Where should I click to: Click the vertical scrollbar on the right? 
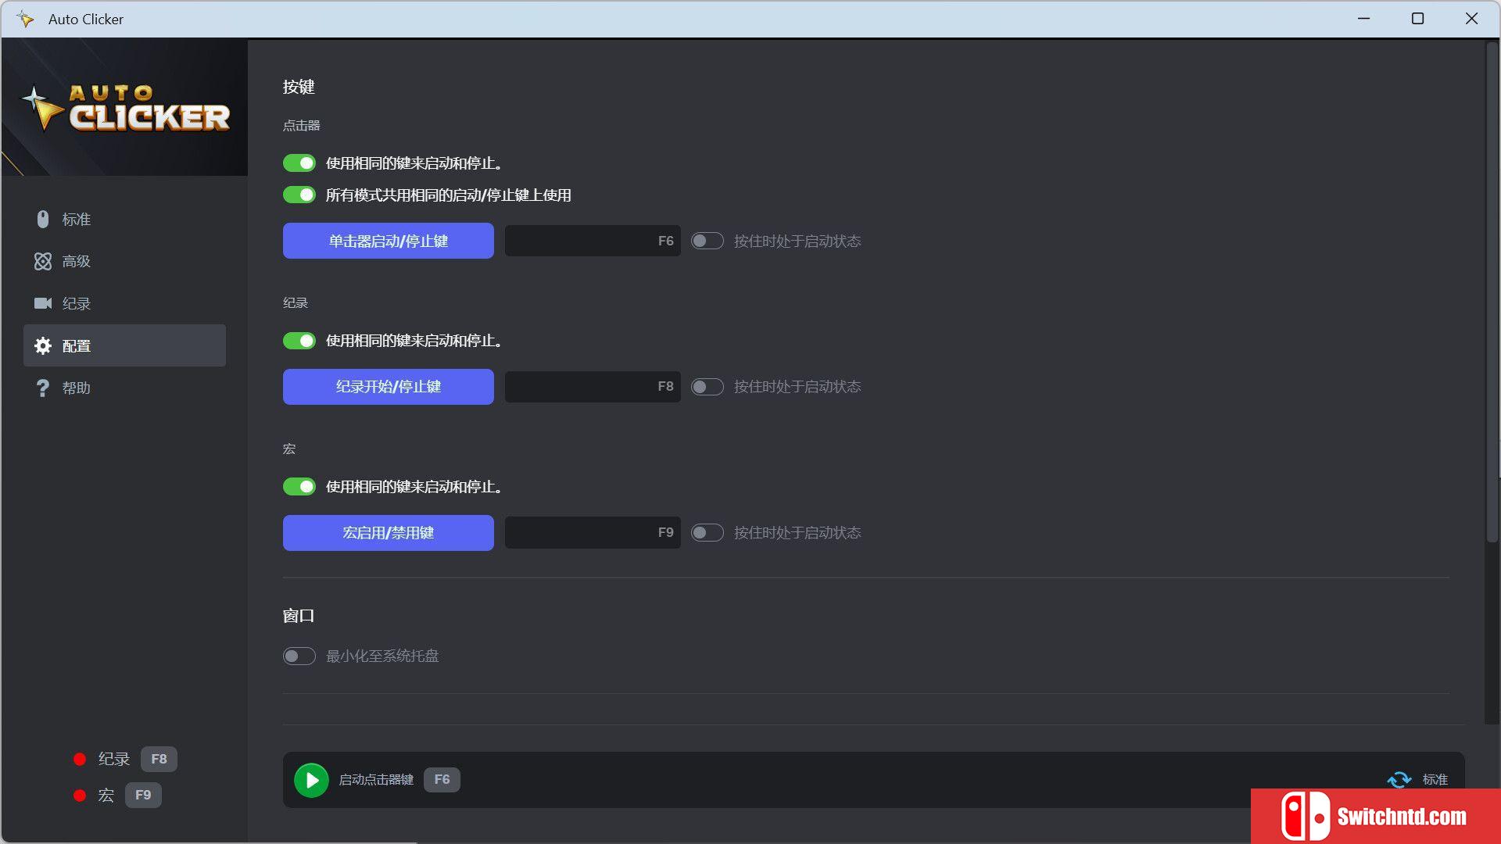click(1492, 293)
